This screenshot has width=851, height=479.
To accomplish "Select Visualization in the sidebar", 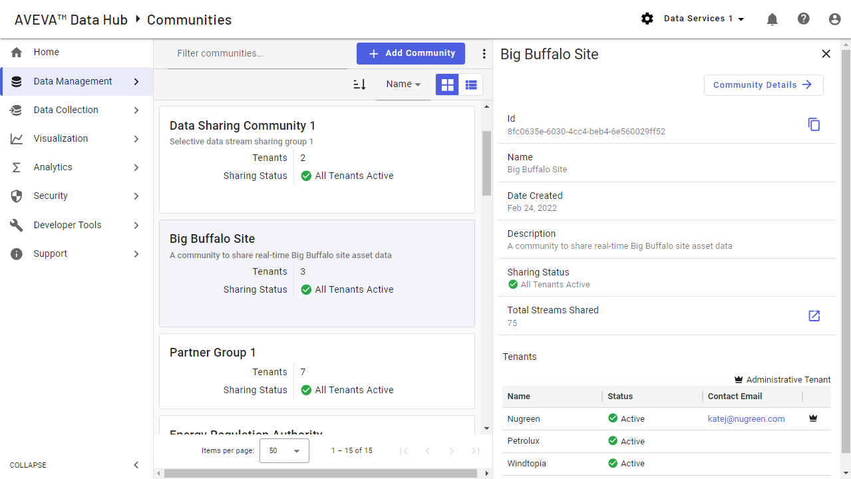I will tap(77, 138).
